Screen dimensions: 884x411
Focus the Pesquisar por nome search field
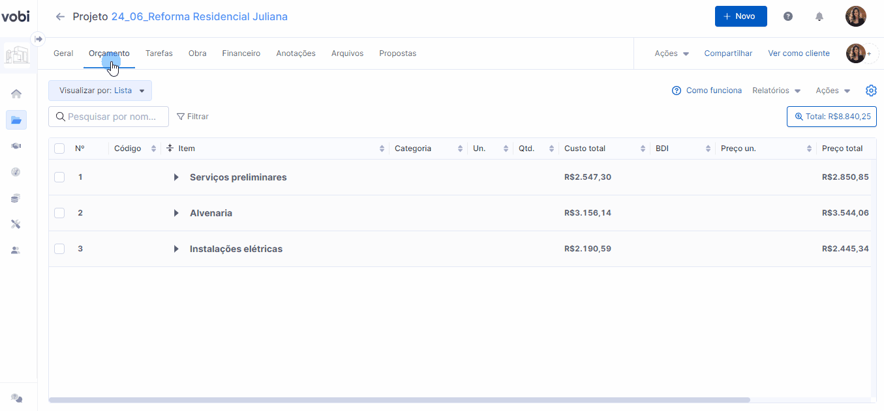point(109,117)
